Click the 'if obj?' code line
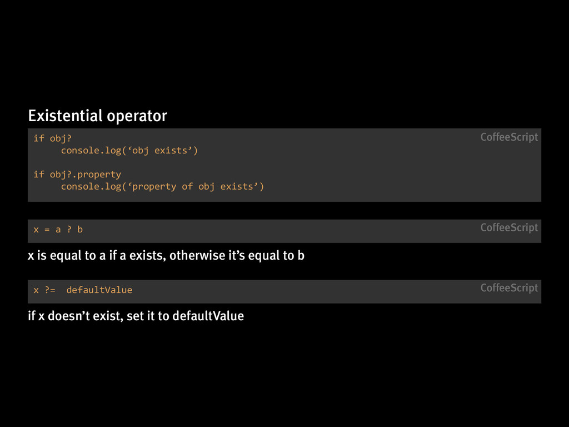 (53, 138)
